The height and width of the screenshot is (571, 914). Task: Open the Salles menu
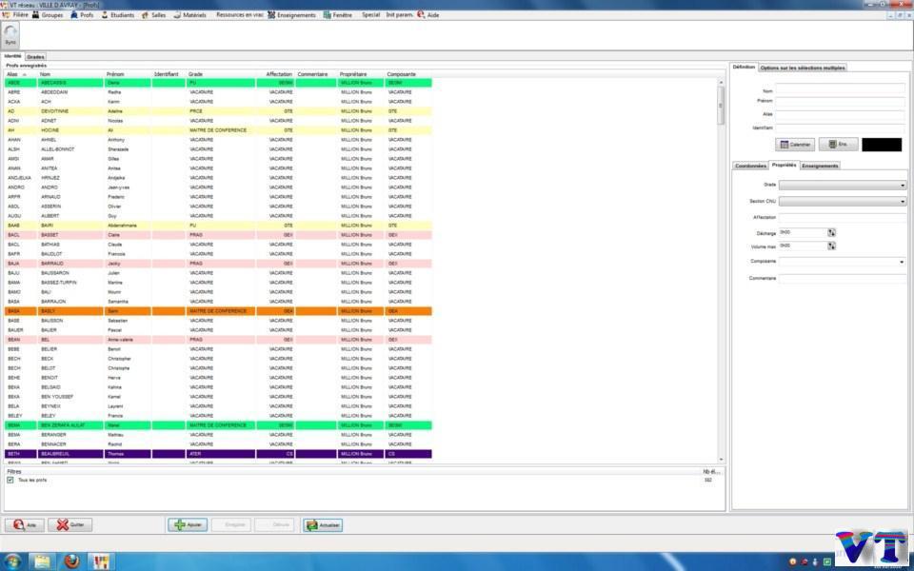pyautogui.click(x=154, y=15)
